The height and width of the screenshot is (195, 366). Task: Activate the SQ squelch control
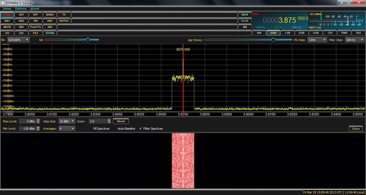[245, 27]
